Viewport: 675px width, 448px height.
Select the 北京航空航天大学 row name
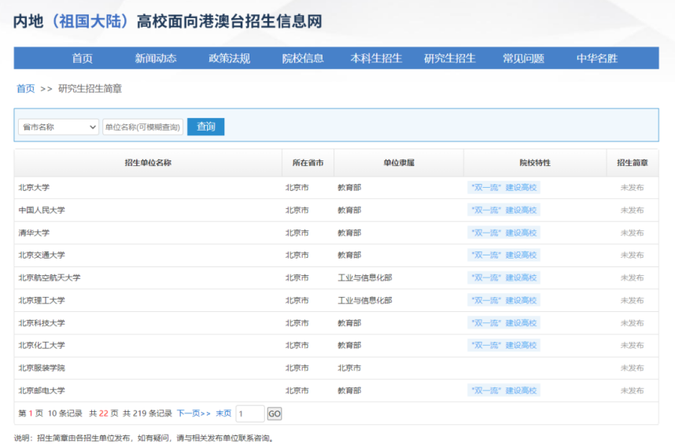(50, 277)
